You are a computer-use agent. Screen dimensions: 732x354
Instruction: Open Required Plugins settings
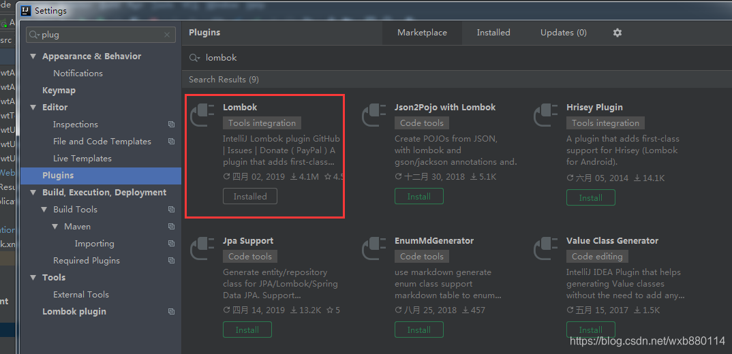[87, 261]
